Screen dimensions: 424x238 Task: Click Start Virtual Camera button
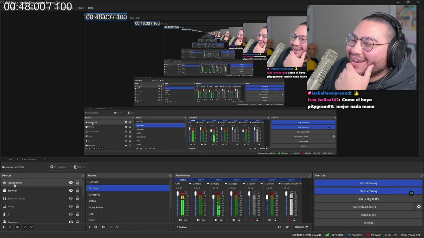point(364,207)
